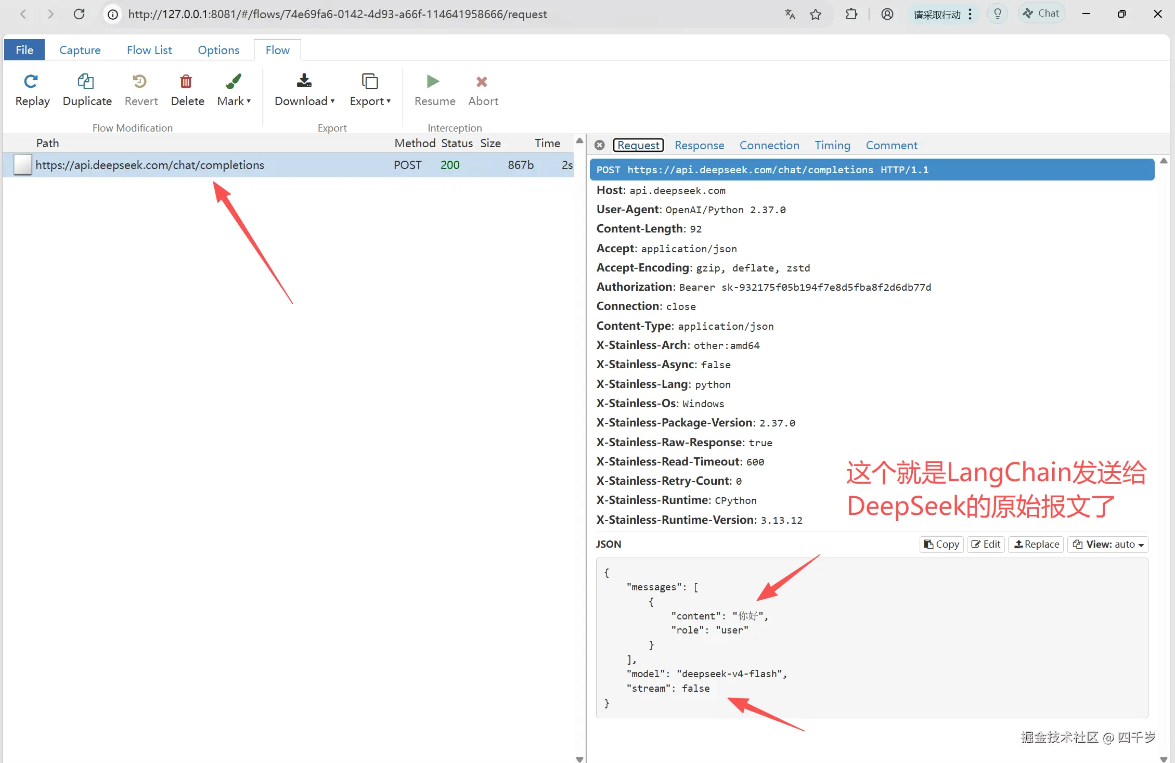Duplicate the selected flow

87,90
